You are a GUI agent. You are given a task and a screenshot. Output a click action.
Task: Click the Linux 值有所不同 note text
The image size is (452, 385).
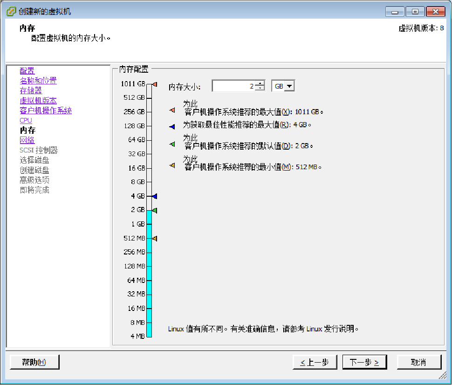[x=263, y=329]
